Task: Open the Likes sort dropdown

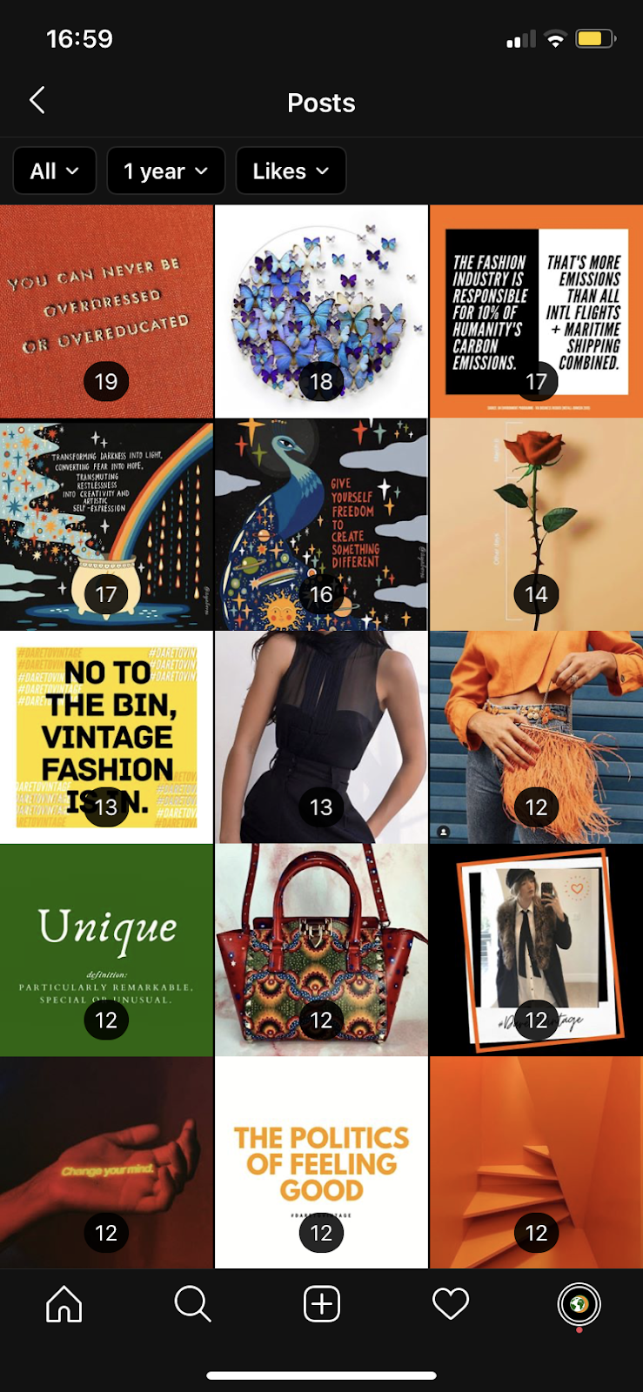Action: (291, 171)
